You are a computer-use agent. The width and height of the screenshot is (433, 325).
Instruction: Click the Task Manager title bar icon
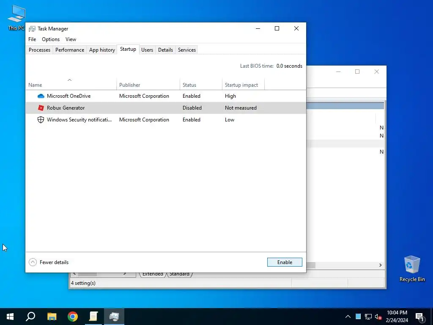[x=32, y=29]
